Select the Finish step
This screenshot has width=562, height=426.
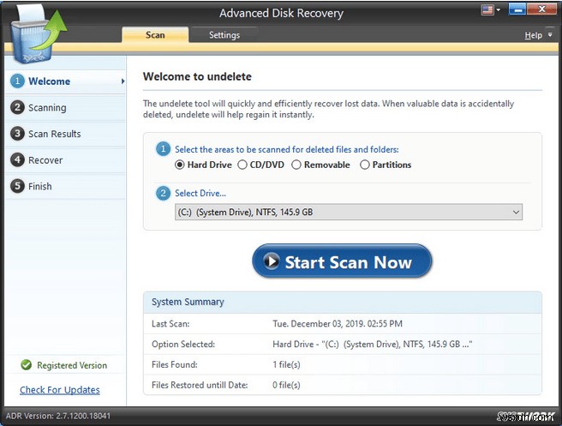click(66, 187)
